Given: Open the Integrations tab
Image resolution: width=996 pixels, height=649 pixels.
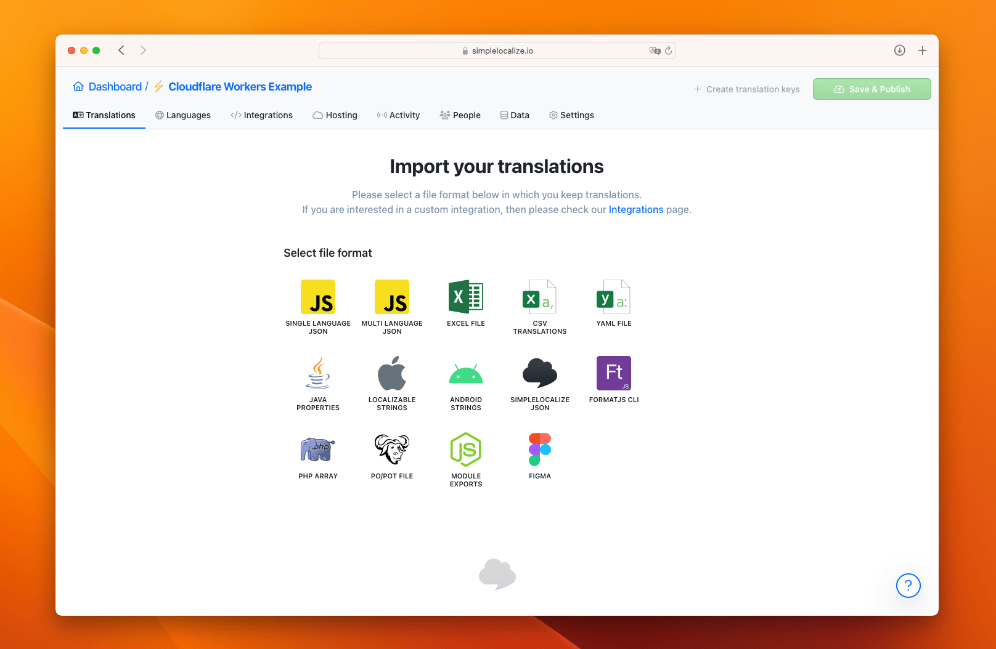Looking at the screenshot, I should pos(261,115).
